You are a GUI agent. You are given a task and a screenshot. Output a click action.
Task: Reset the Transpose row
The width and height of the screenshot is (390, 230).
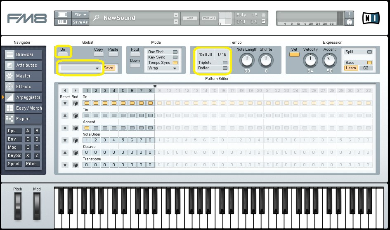(x=65, y=165)
